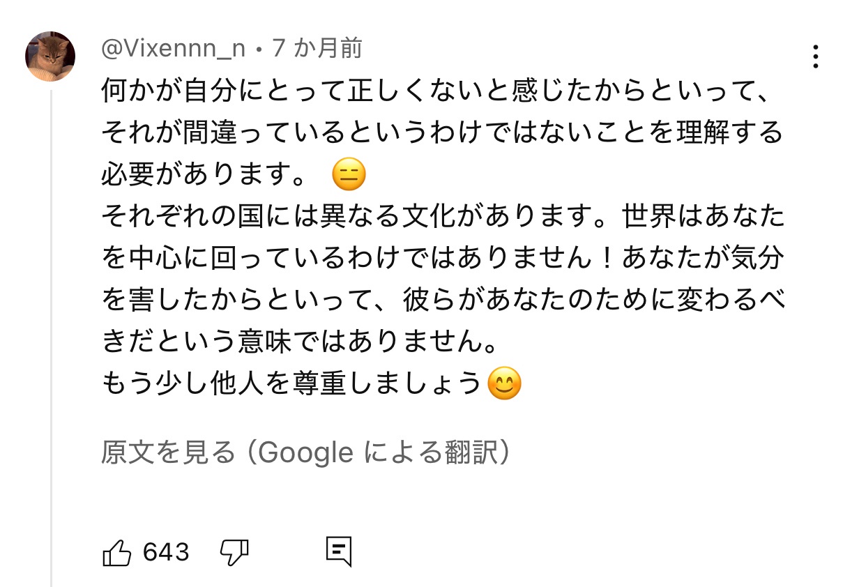The image size is (866, 587).
Task: Open the three-dot comment options menu
Action: click(814, 56)
